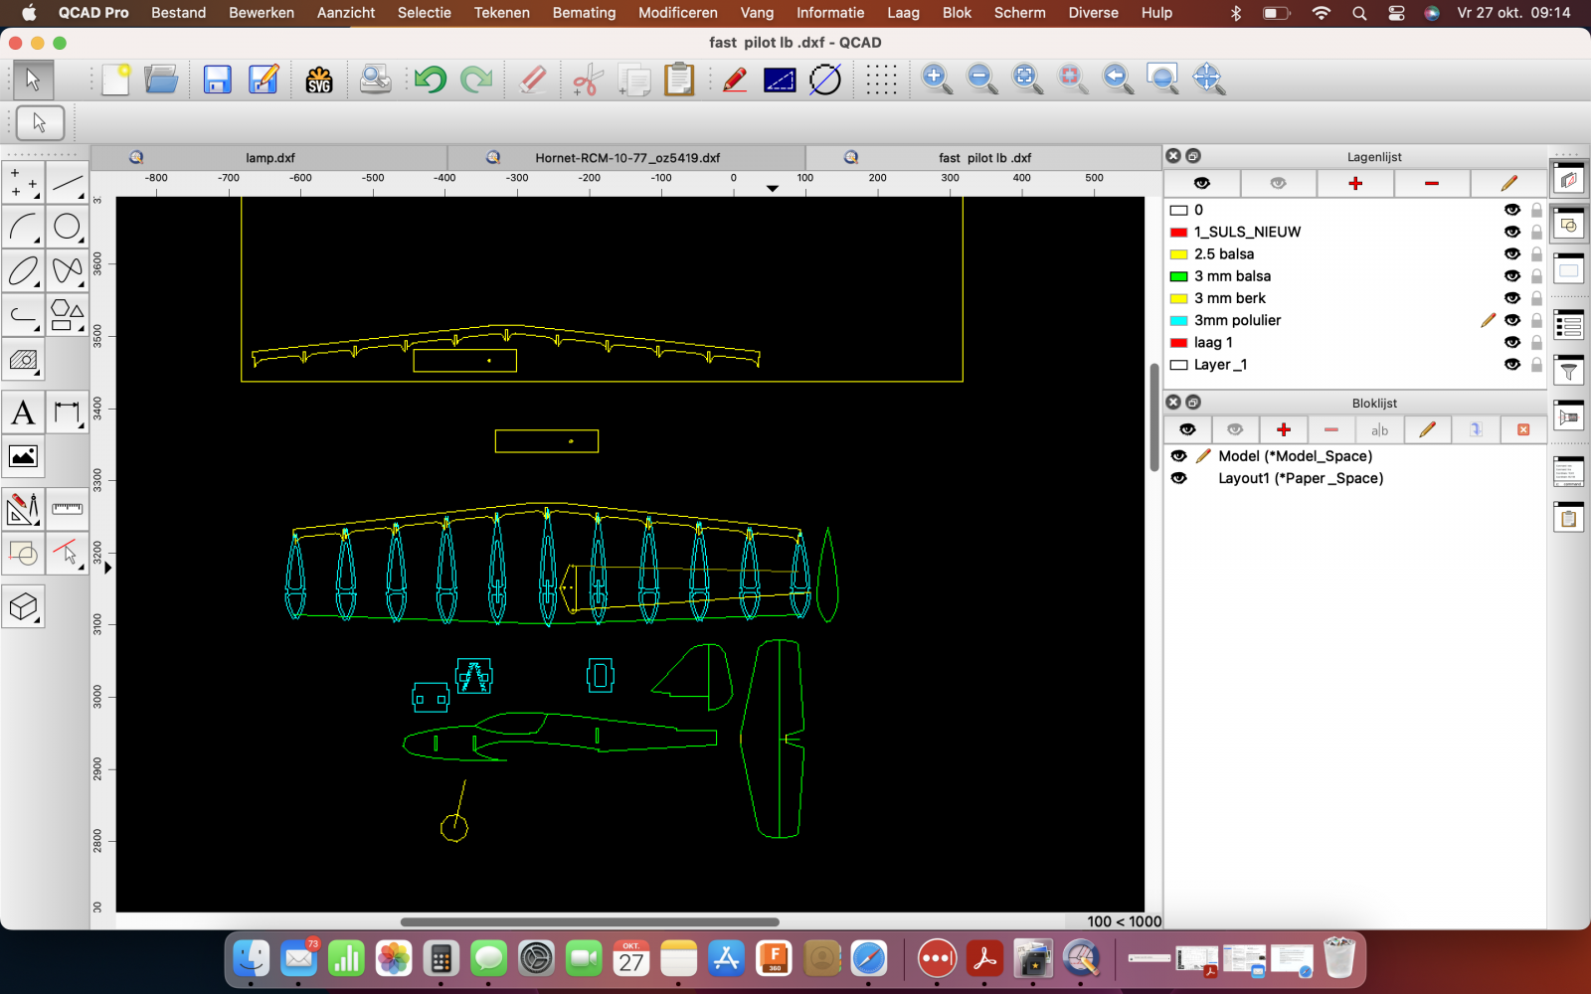Image resolution: width=1591 pixels, height=994 pixels.
Task: Edit selected layer attributes
Action: 1508,183
